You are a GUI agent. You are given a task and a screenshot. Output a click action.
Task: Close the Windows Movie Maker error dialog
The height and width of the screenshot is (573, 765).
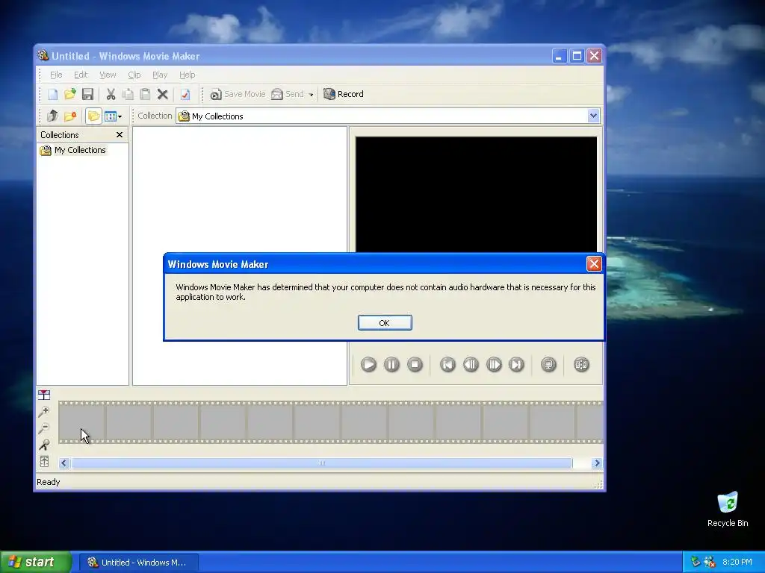pyautogui.click(x=594, y=264)
